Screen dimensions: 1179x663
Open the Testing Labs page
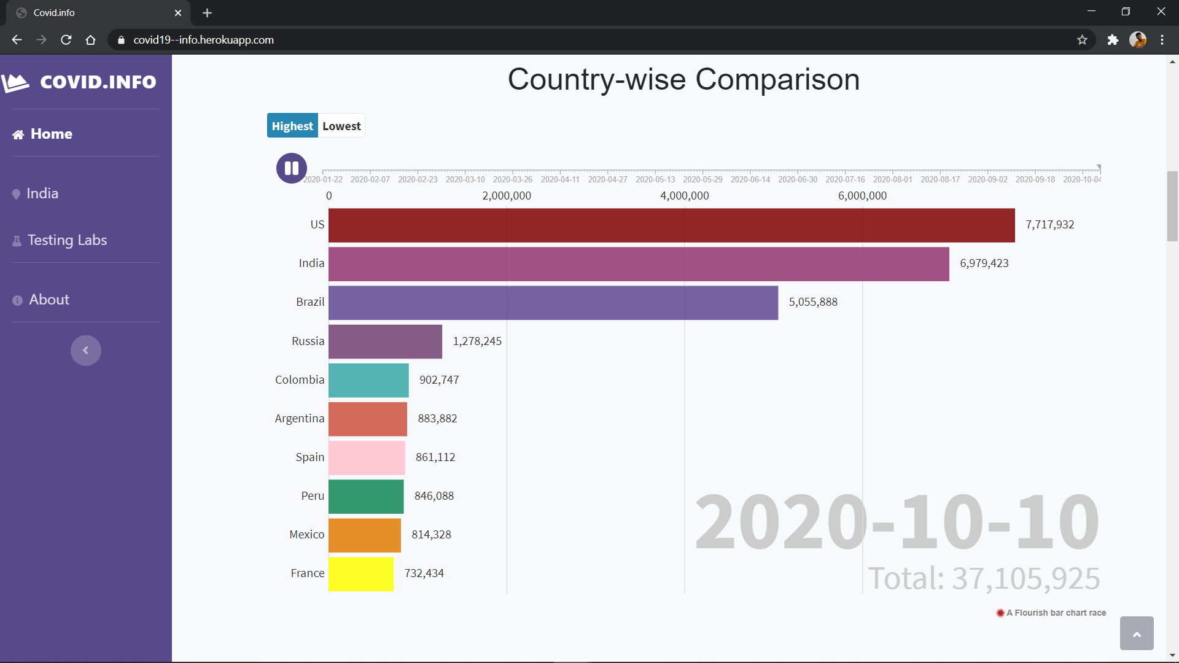[x=67, y=240]
